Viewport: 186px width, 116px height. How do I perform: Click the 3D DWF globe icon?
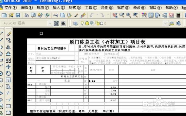click(x=47, y=15)
